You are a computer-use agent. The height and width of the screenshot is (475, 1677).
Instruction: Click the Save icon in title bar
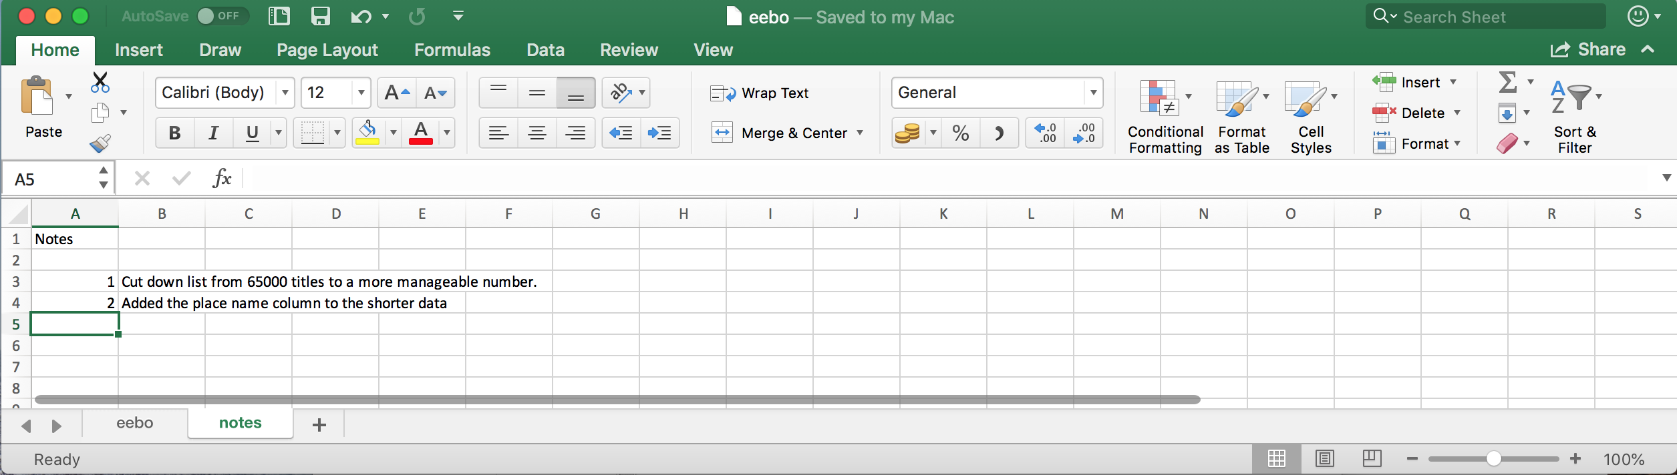[x=321, y=16]
